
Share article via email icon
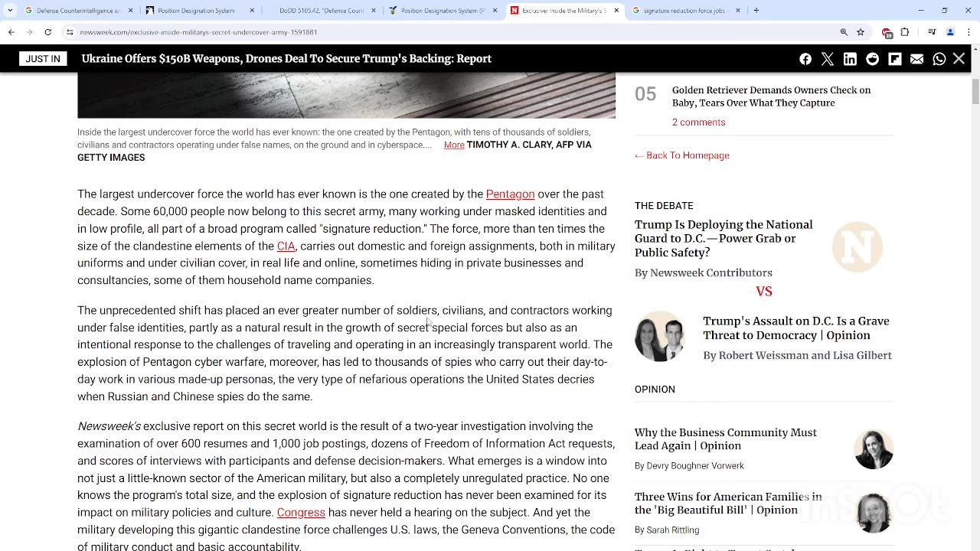(x=916, y=59)
